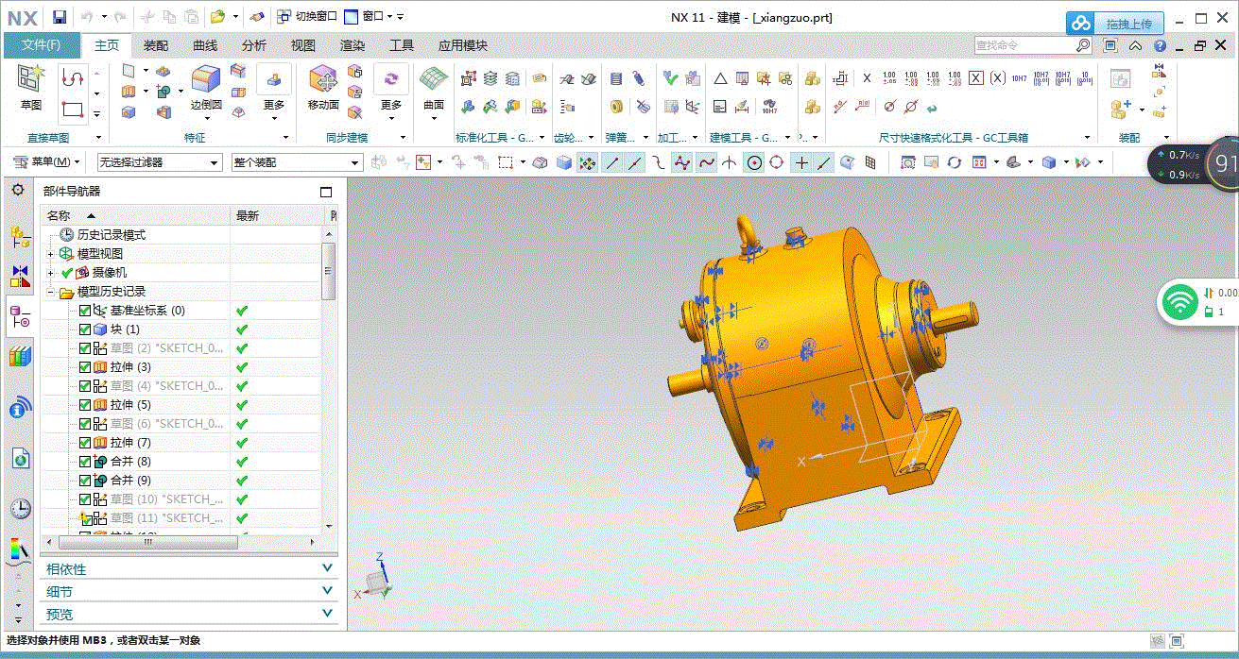
Task: Click the Unite boolean icon in Feature group
Action: tap(162, 92)
